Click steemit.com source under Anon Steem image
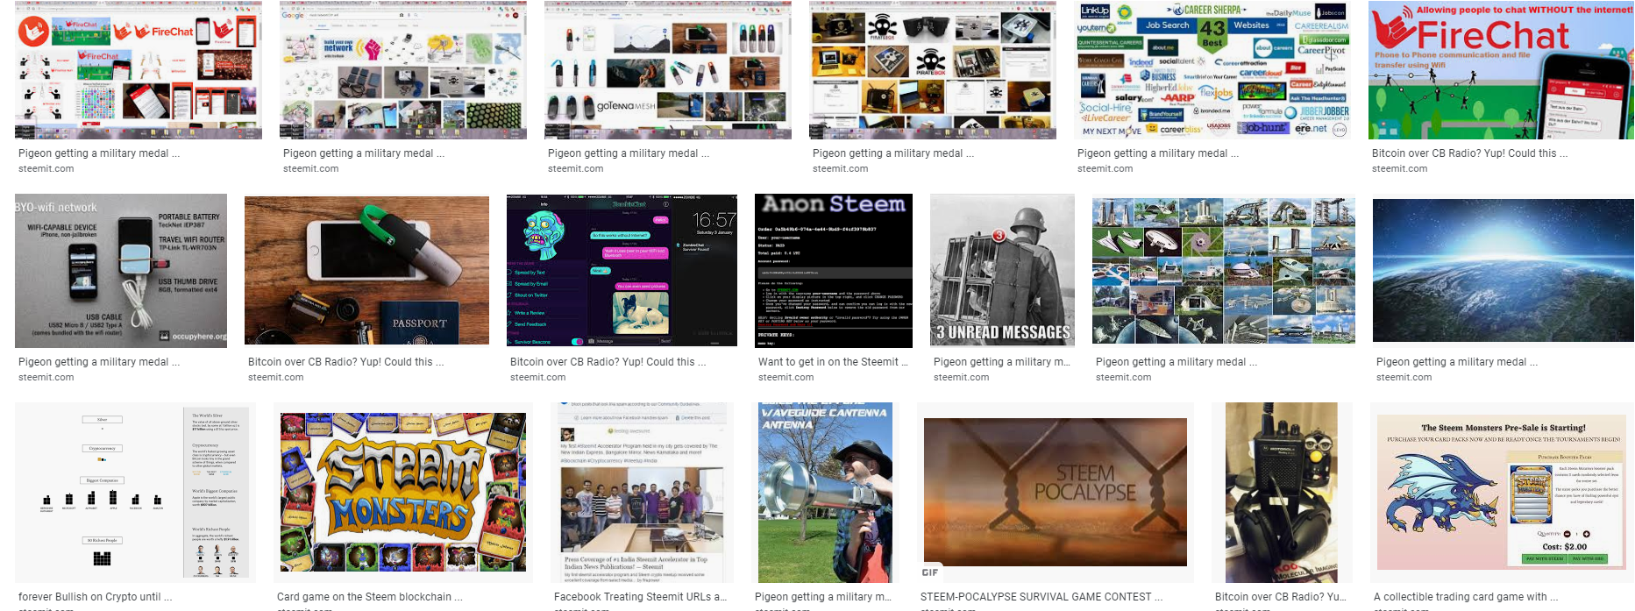Image resolution: width=1635 pixels, height=611 pixels. point(786,378)
